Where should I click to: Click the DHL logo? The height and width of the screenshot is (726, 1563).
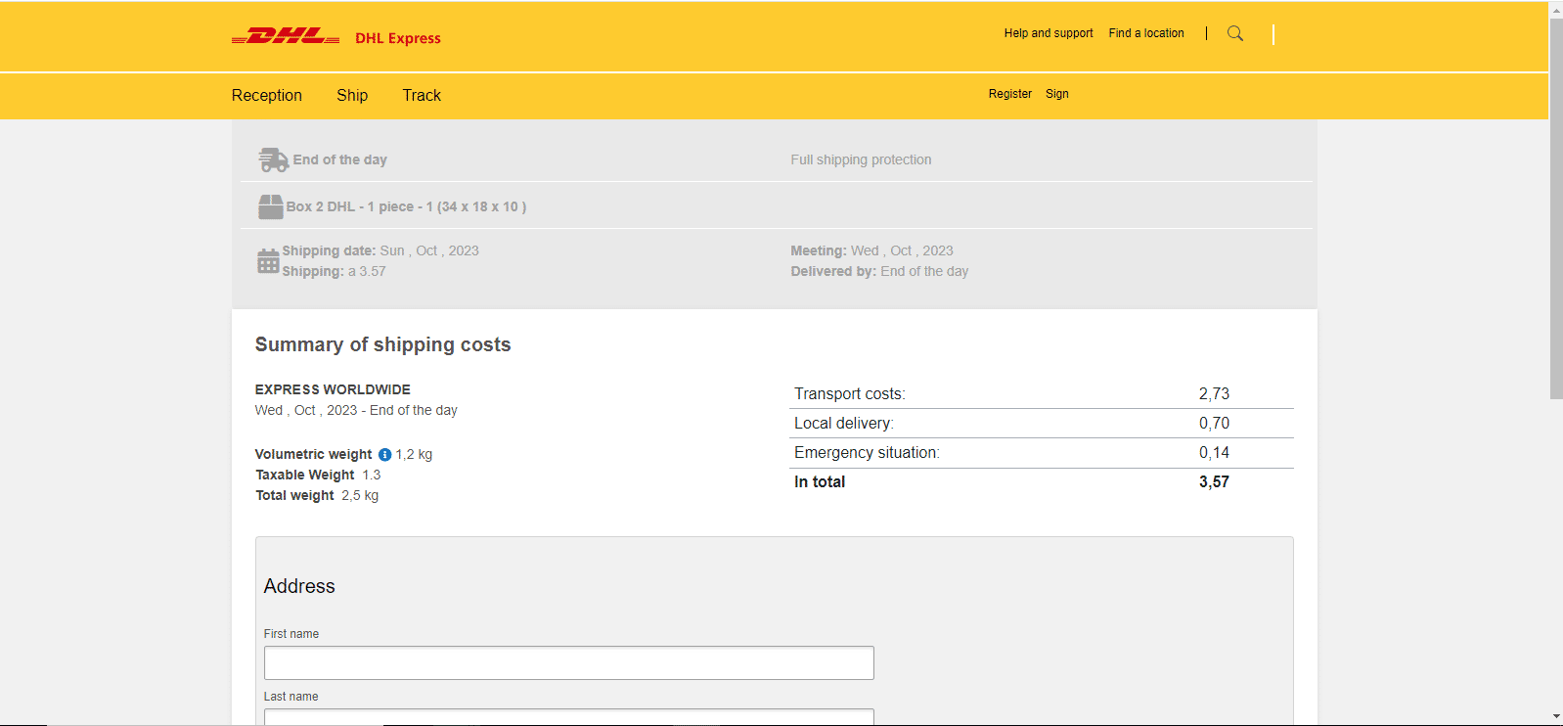[285, 37]
